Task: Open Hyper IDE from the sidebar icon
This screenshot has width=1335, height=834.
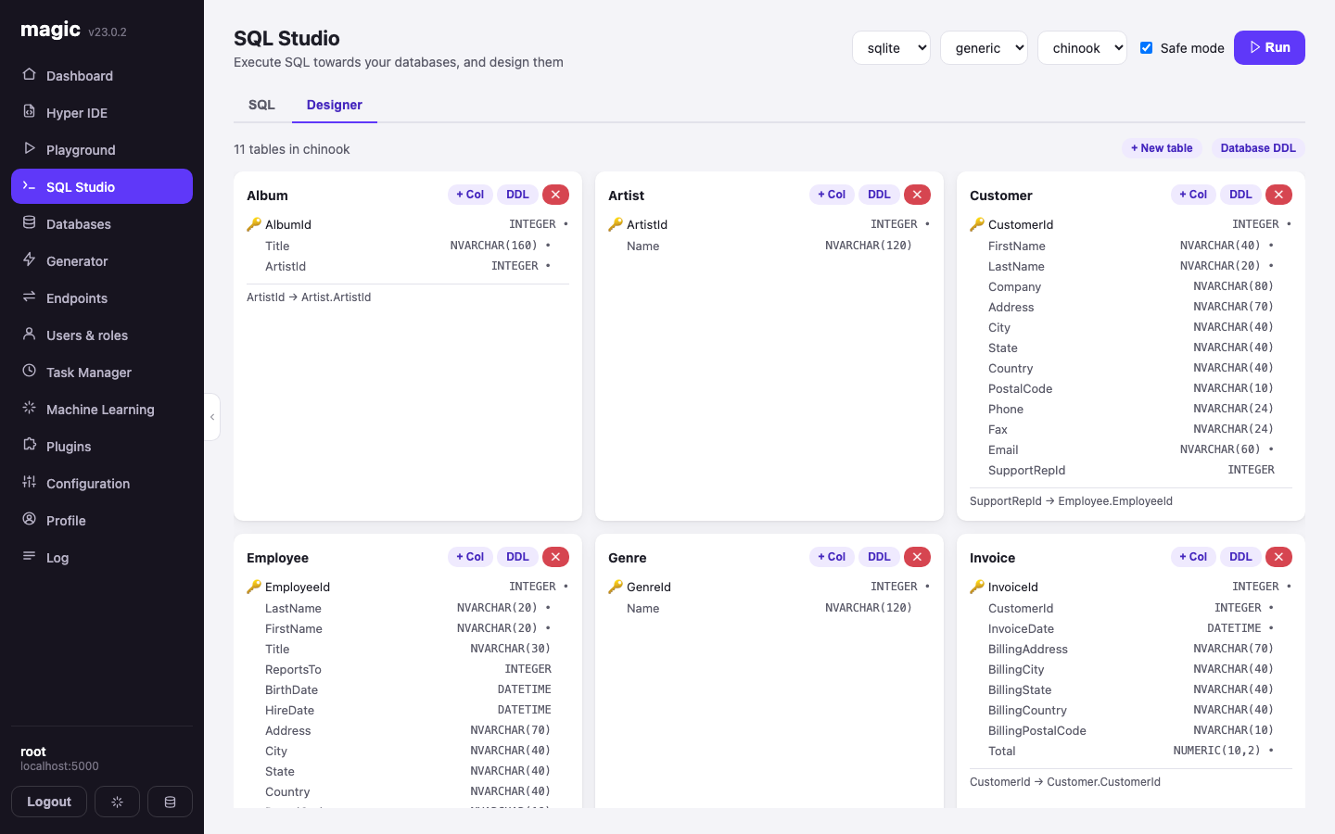Action: coord(29,111)
